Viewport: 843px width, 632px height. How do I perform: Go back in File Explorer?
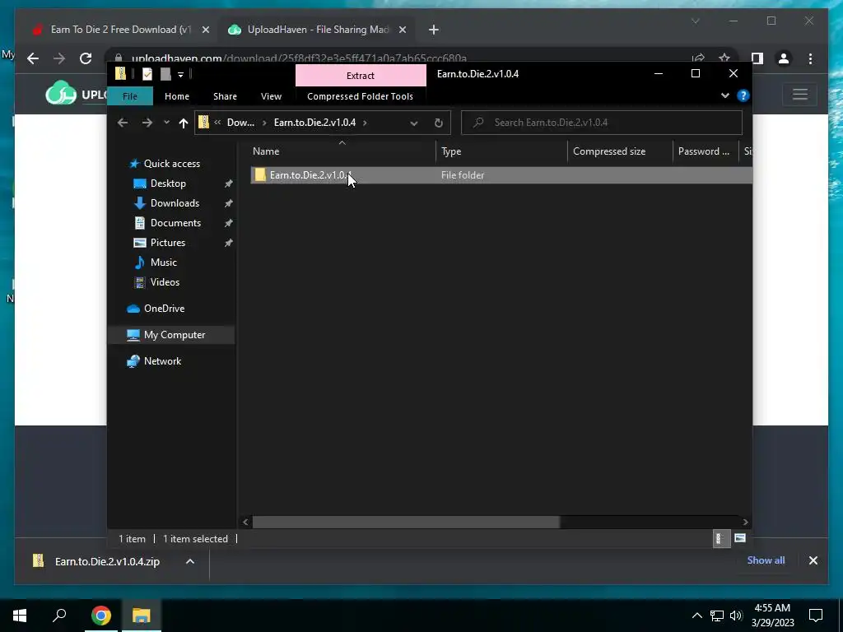(123, 123)
